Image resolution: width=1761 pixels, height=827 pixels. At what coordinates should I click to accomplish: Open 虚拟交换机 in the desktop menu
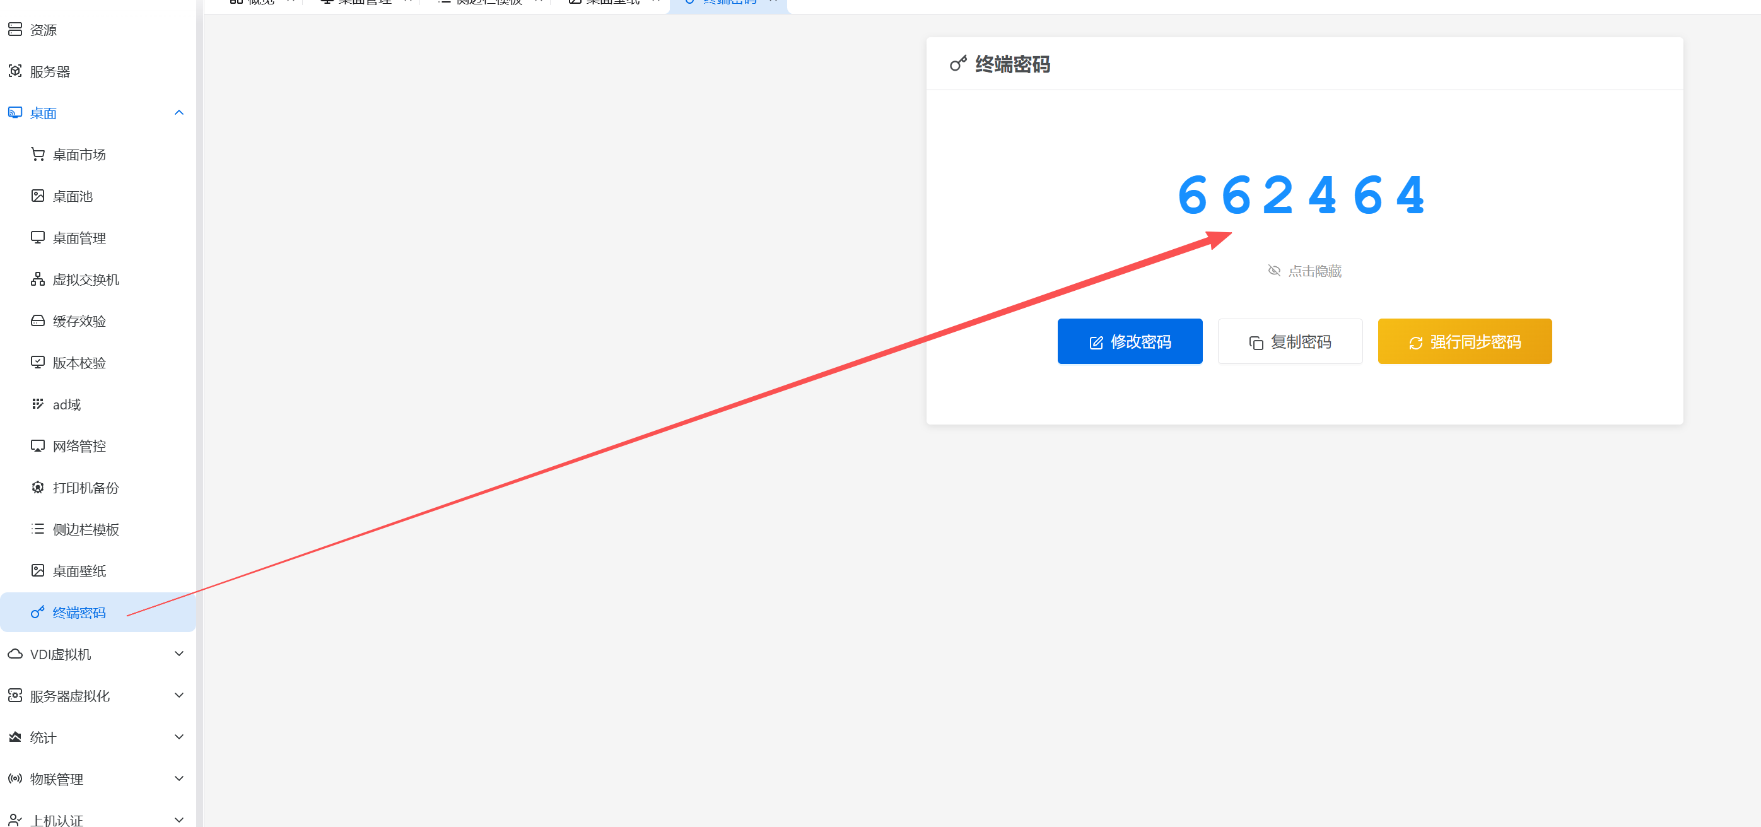86,279
